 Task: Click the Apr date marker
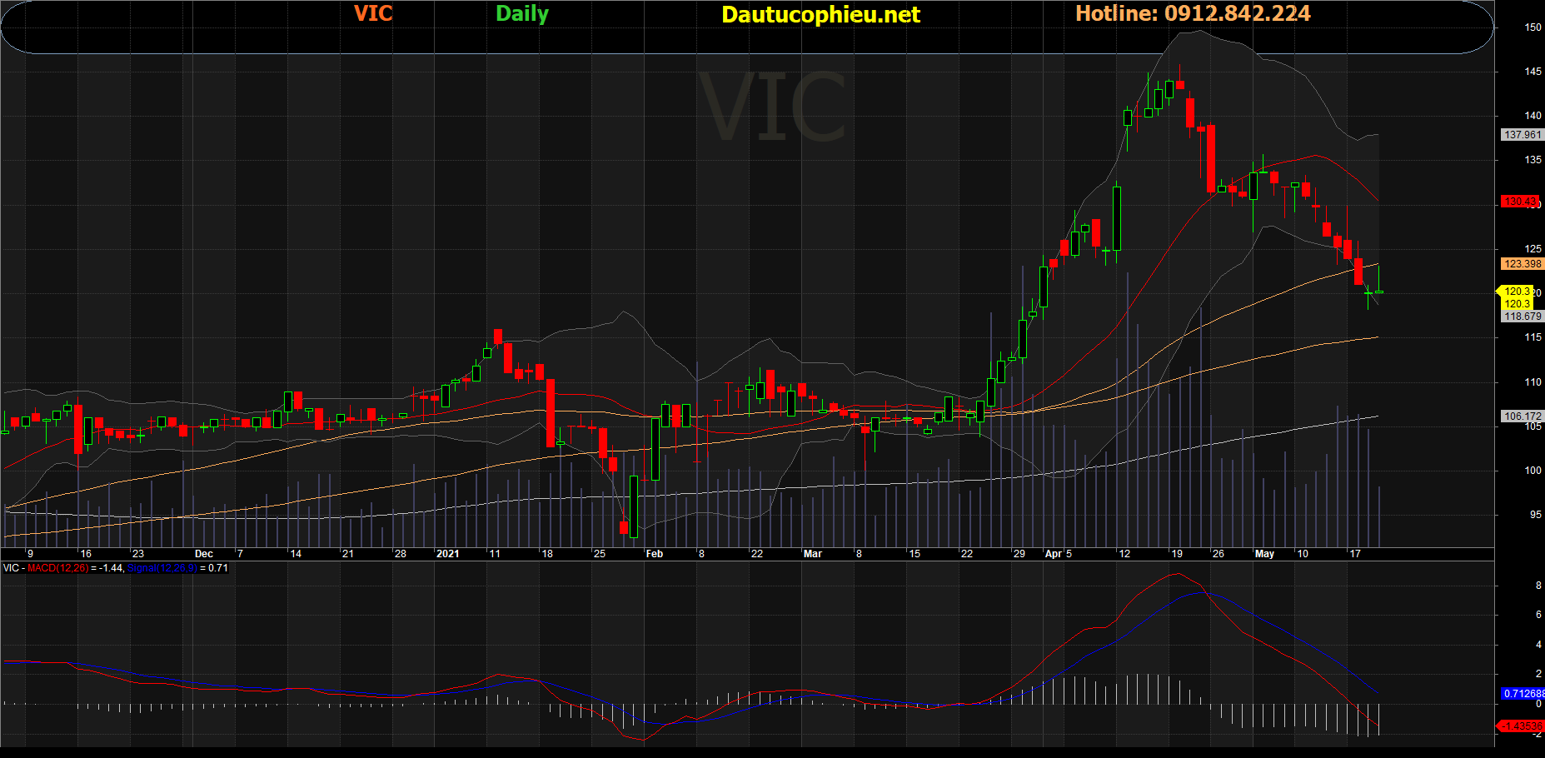coord(1054,554)
